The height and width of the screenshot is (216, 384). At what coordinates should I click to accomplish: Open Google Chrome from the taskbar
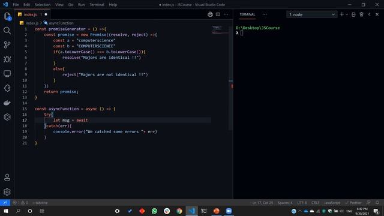point(179,211)
